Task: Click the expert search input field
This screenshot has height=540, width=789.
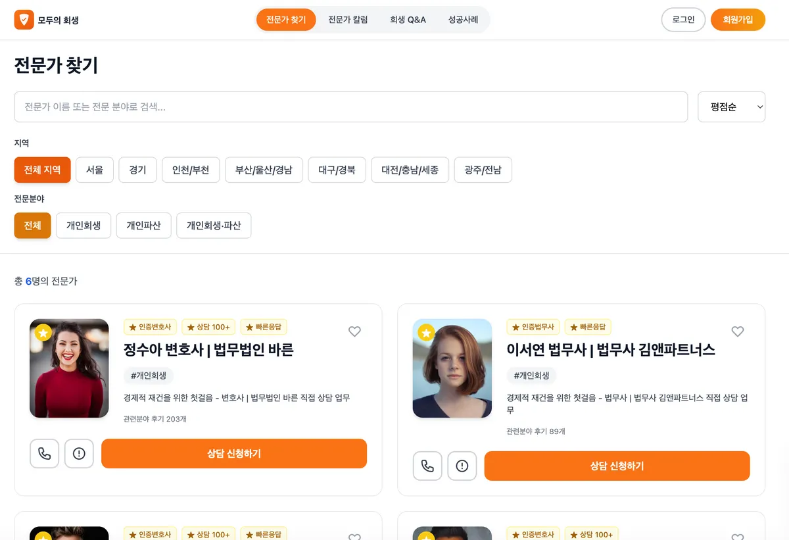Action: 351,107
